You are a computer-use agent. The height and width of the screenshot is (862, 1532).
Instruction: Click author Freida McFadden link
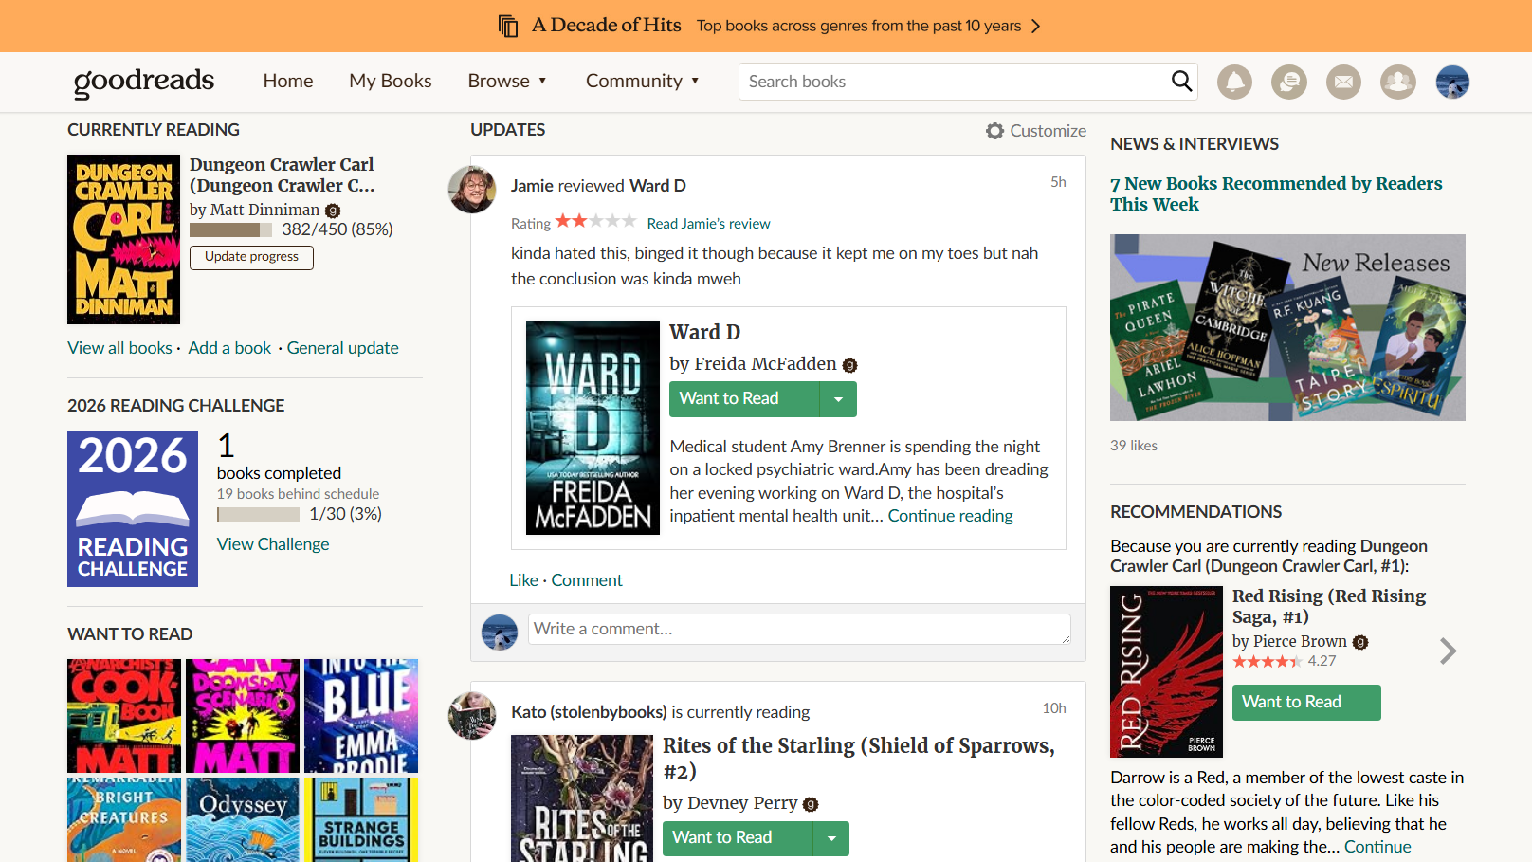tap(765, 364)
